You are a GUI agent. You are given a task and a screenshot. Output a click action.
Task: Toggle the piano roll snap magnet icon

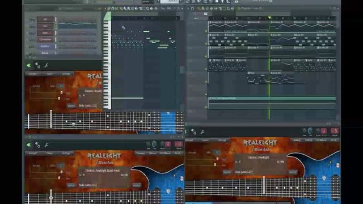point(113,8)
